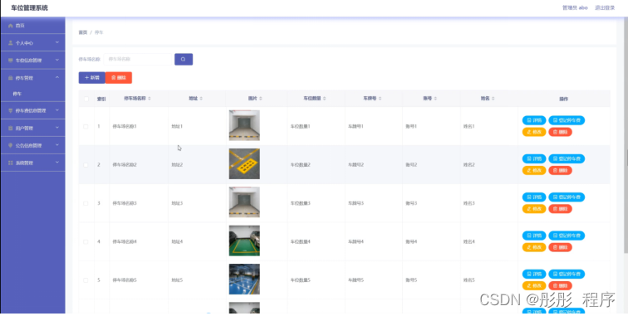Sort table by 账号 column arrows
The height and width of the screenshot is (316, 628).
coord(435,99)
